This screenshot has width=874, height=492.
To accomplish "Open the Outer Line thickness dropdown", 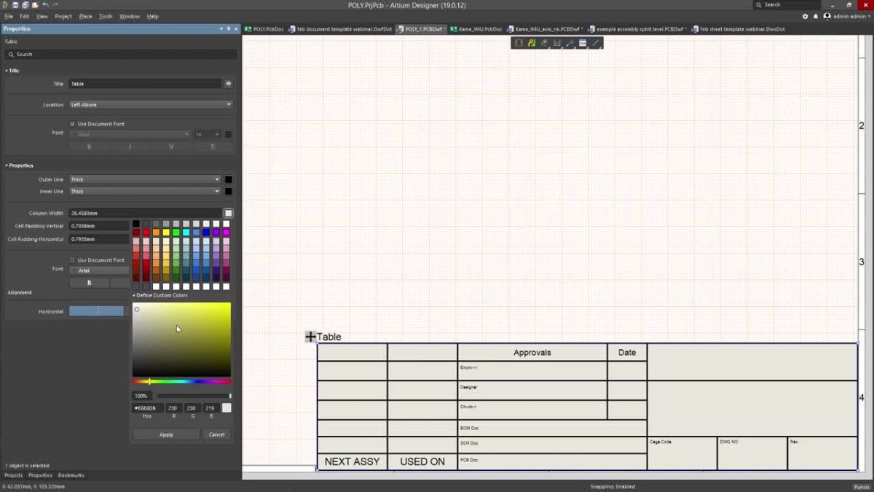I will pyautogui.click(x=143, y=179).
